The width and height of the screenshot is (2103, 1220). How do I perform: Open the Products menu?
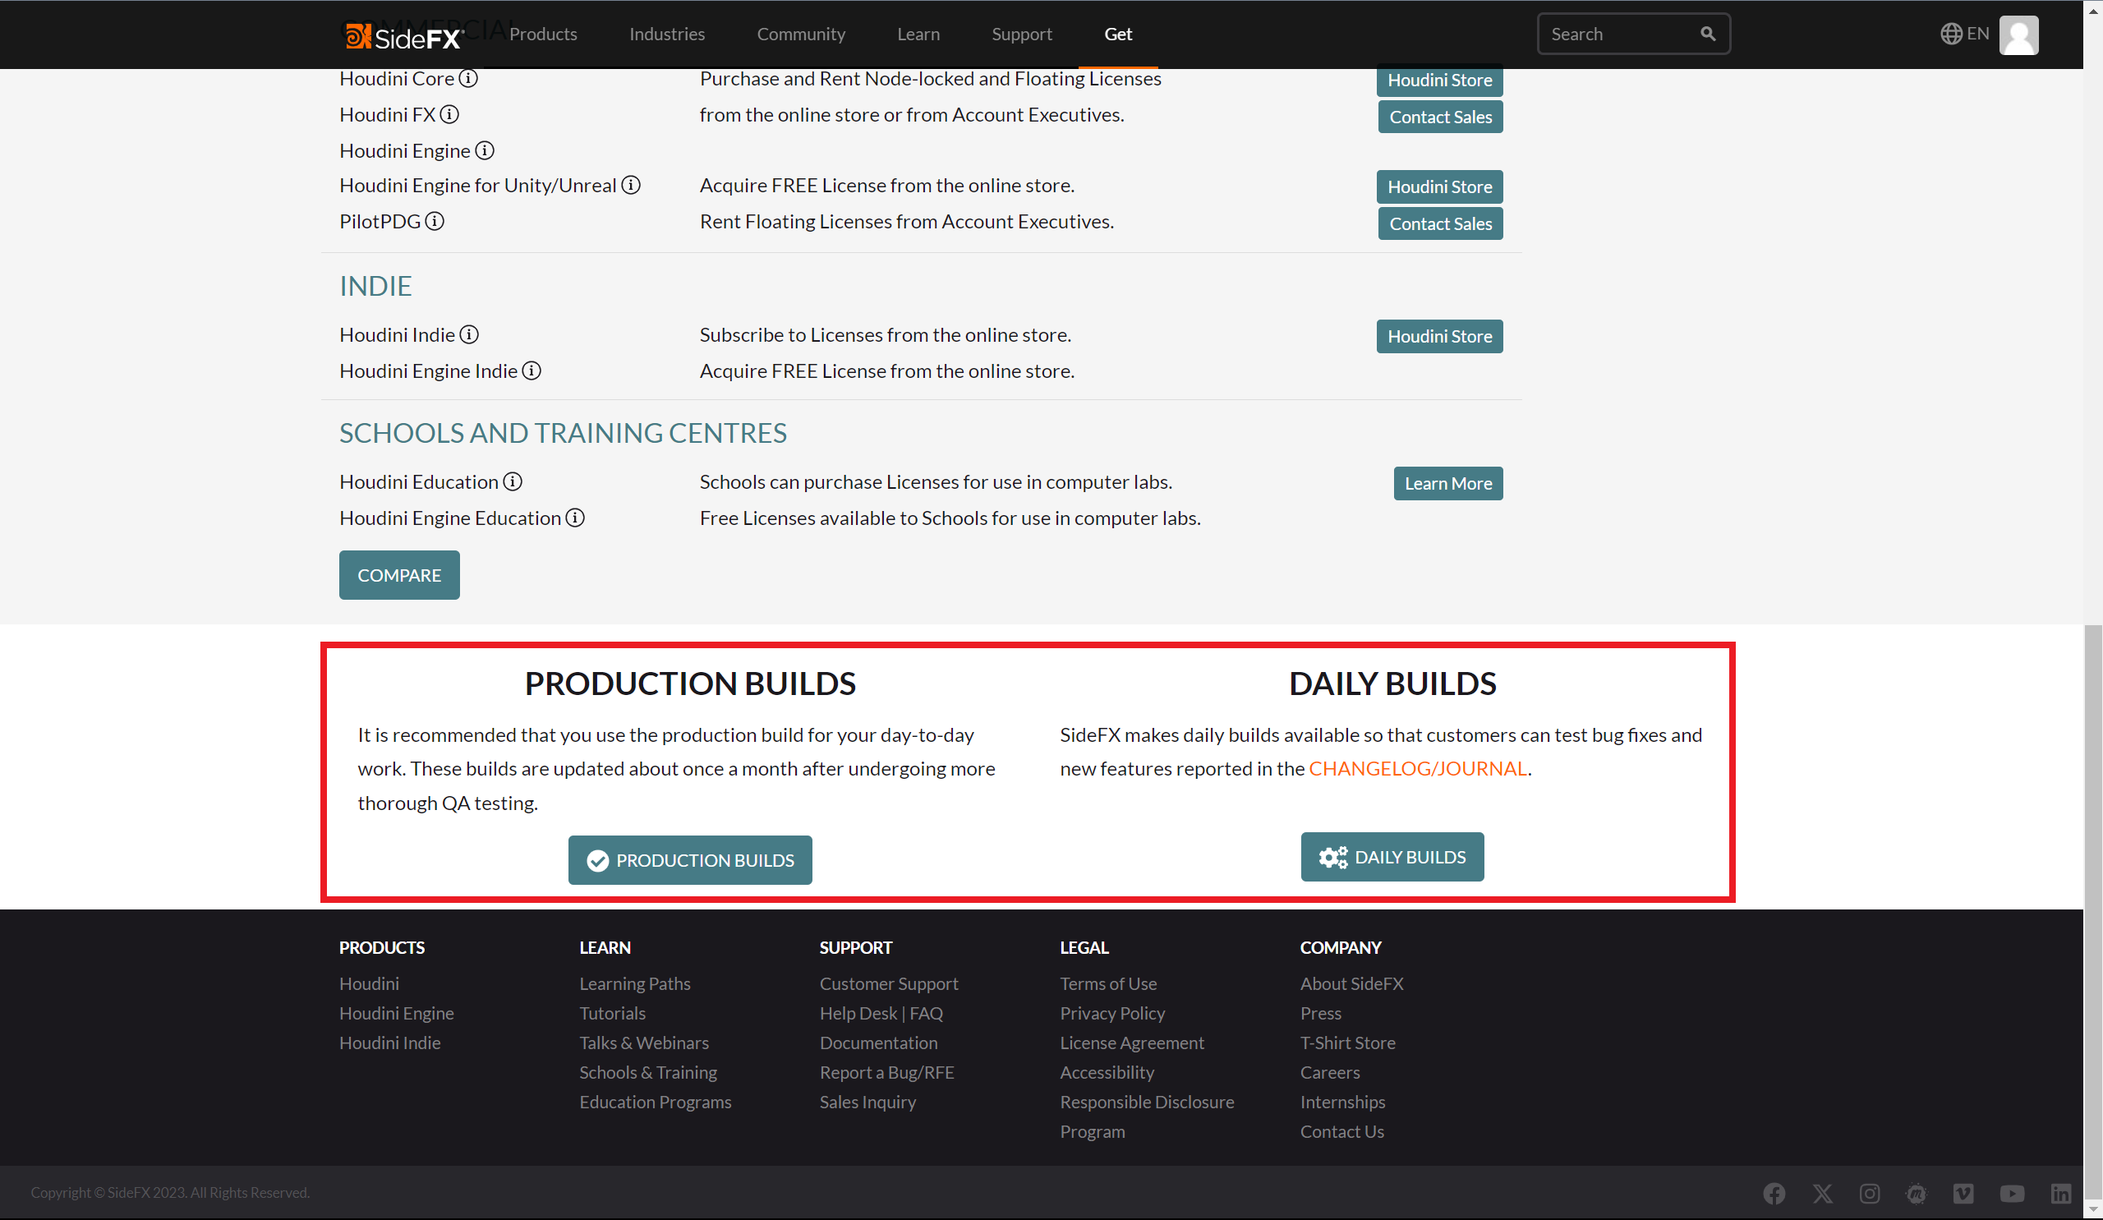543,35
